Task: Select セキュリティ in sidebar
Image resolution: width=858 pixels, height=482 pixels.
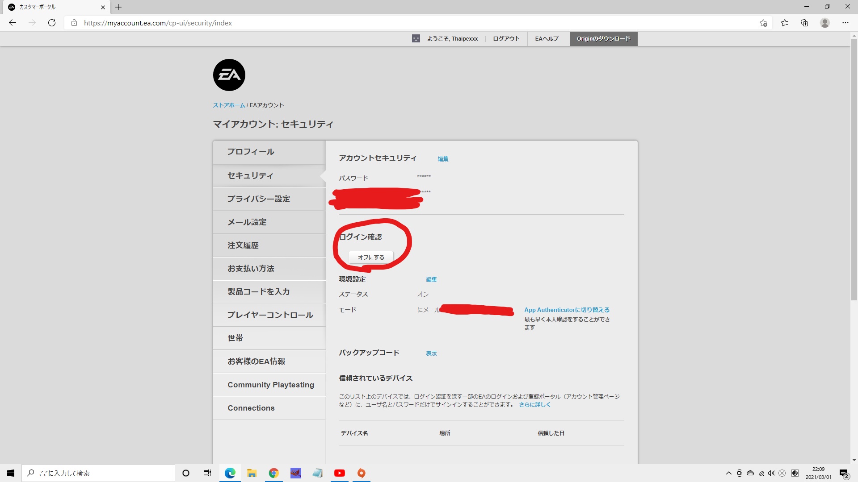Action: click(269, 176)
